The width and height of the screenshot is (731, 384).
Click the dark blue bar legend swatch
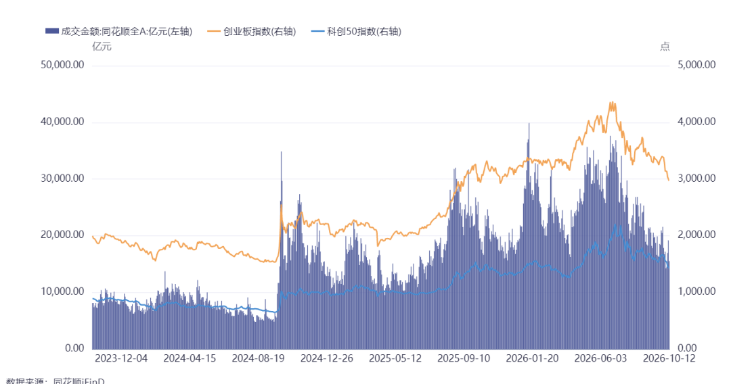pos(51,31)
